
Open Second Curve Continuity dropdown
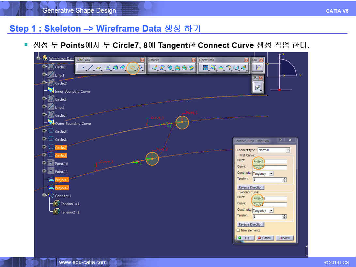pyautogui.click(x=271, y=211)
